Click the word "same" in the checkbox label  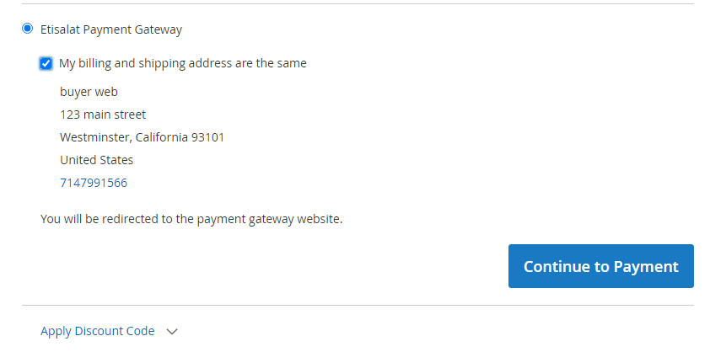(x=291, y=63)
